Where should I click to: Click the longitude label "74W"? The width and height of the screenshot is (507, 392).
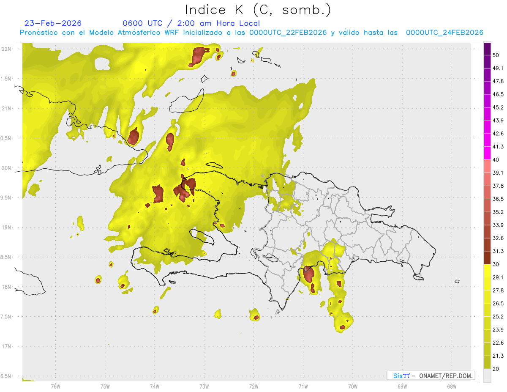155,386
